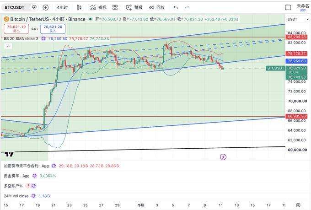Click the 76,821.19 卖出 sell button
This screenshot has height=210, width=311.
coord(16,29)
